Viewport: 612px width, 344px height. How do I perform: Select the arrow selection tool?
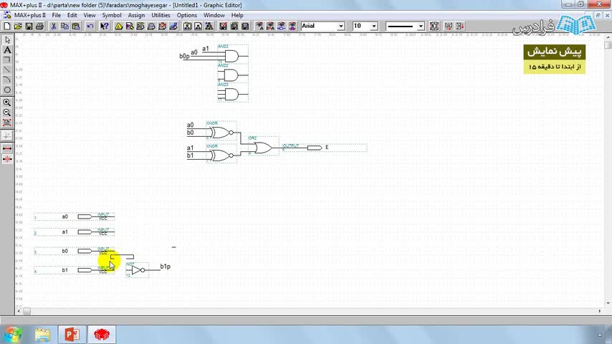click(x=7, y=40)
